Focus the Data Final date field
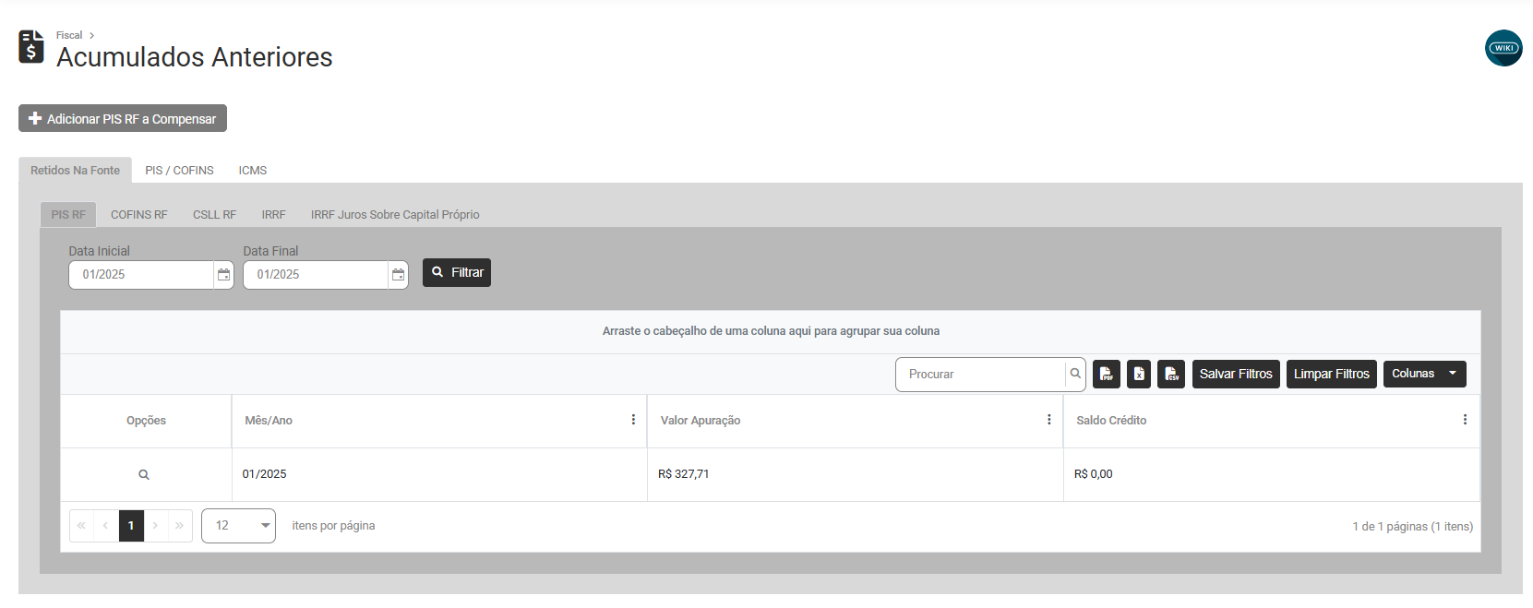 point(316,275)
